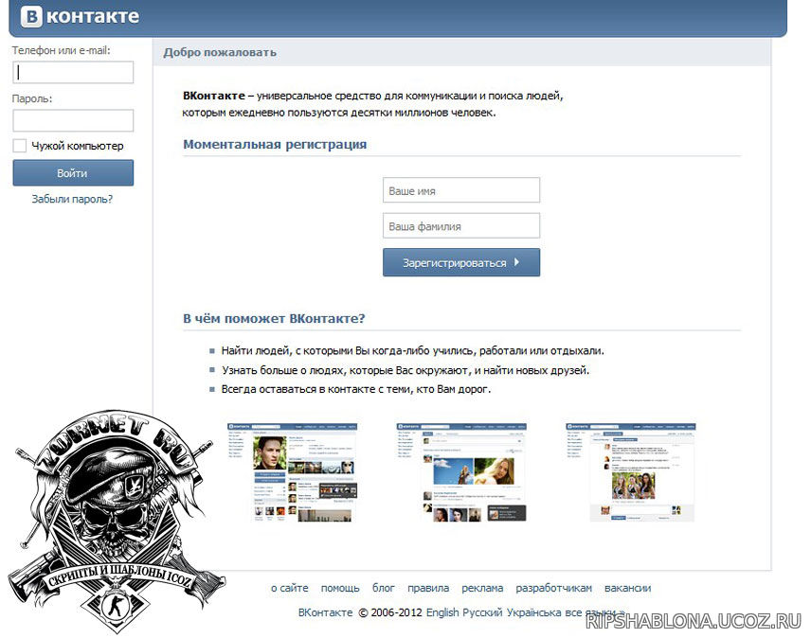This screenshot has height=638, width=811.
Task: Click the Ваша фамилия field
Action: coord(461,225)
